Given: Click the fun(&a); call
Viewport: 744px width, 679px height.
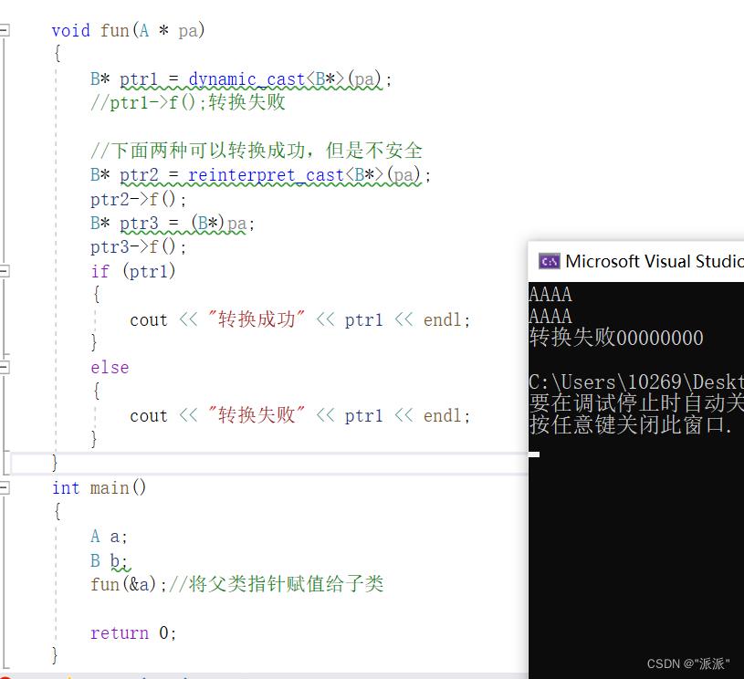Looking at the screenshot, I should click(x=128, y=584).
